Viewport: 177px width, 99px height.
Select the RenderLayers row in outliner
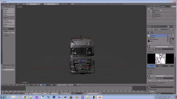[x=155, y=10]
